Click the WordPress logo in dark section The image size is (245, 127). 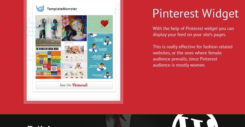click(x=195, y=121)
